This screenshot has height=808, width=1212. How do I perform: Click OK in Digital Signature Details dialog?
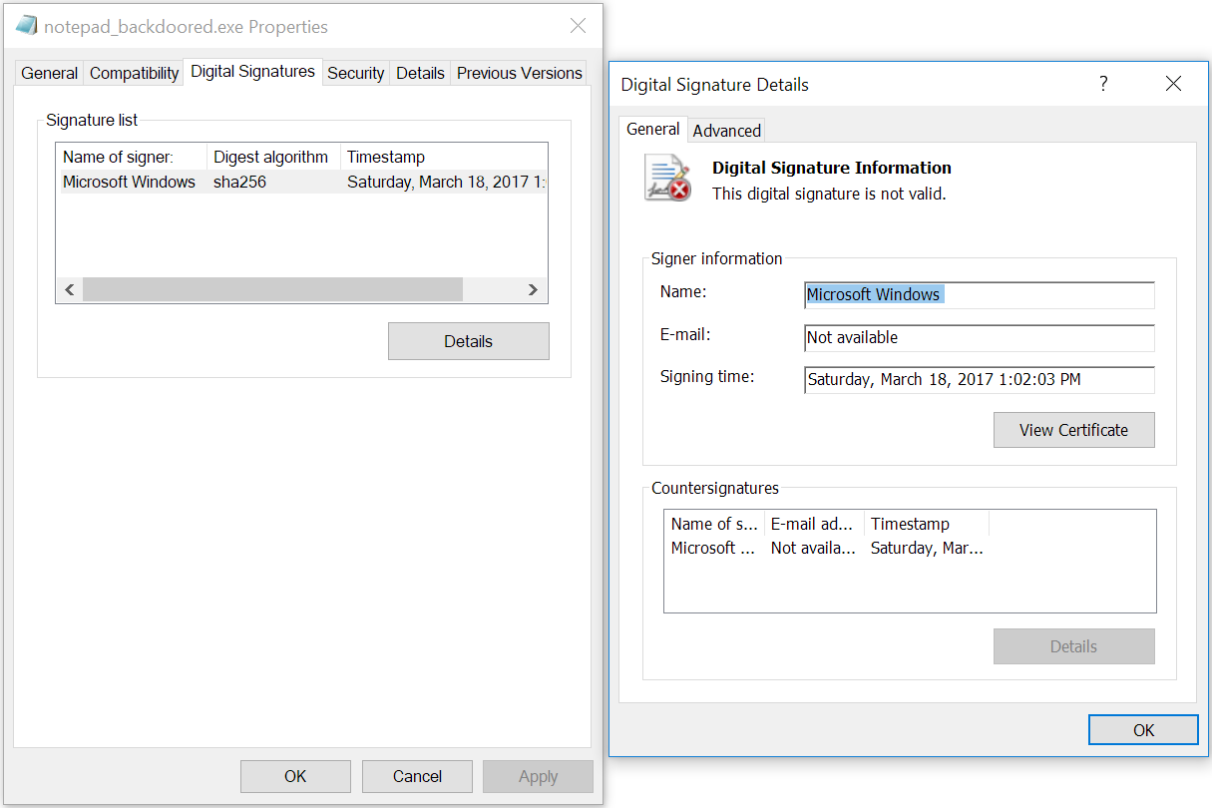click(x=1143, y=730)
